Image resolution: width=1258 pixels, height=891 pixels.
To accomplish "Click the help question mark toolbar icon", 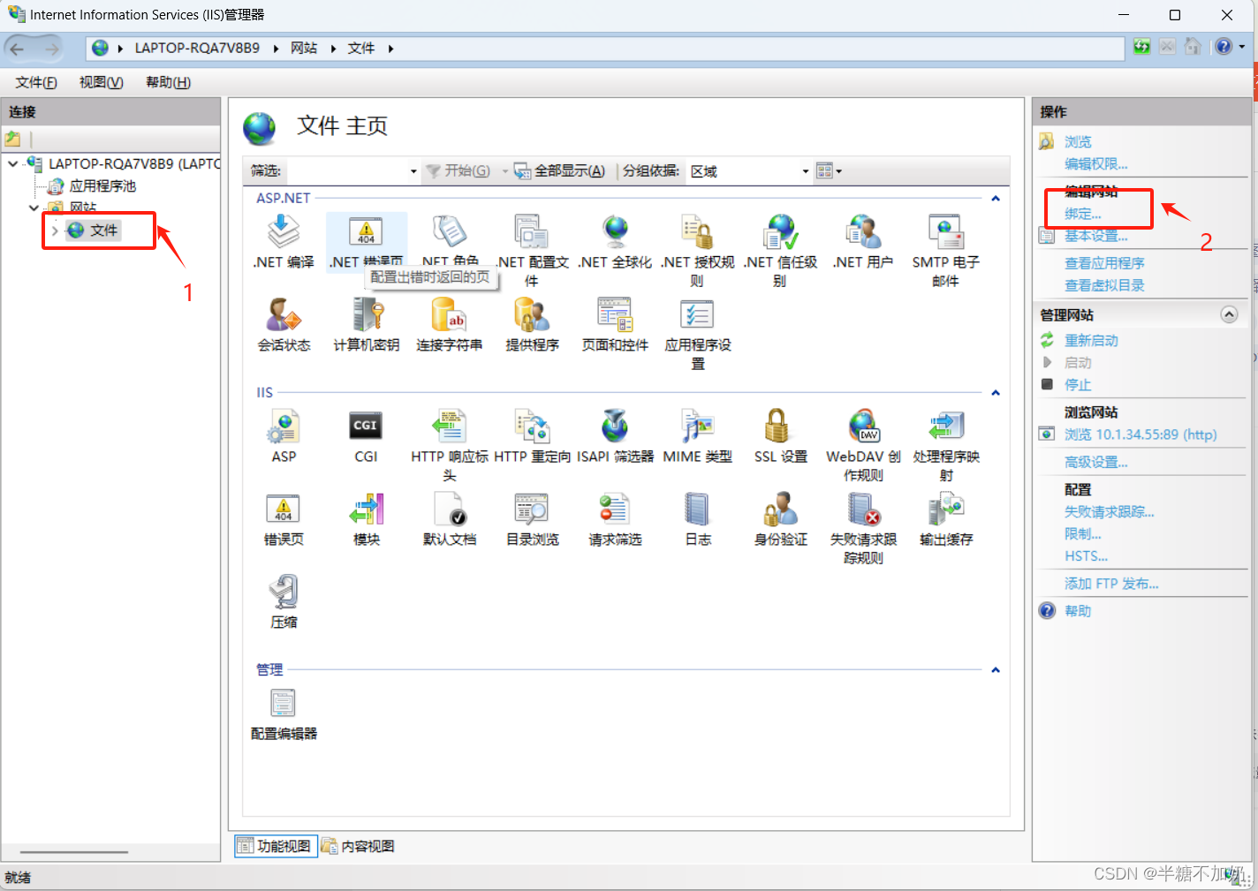I will coord(1224,47).
